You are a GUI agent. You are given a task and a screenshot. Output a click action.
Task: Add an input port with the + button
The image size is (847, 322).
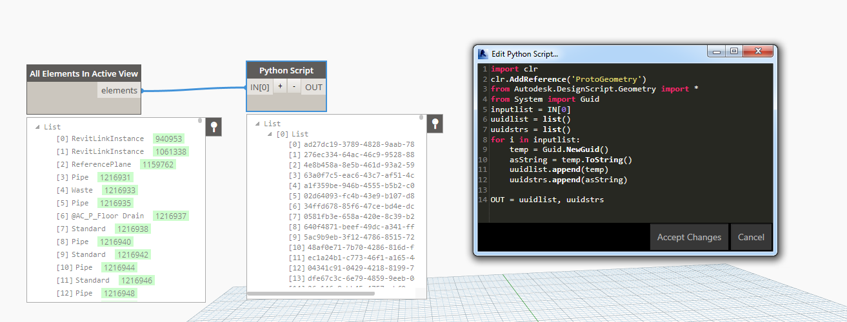pos(280,87)
